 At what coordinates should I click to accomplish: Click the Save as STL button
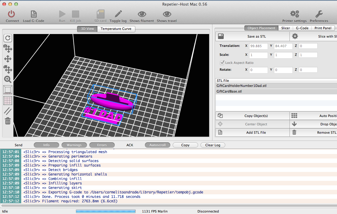click(x=252, y=36)
